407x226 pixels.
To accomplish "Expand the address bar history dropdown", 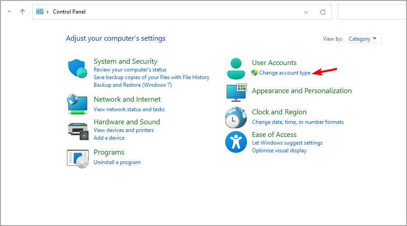I will click(306, 12).
